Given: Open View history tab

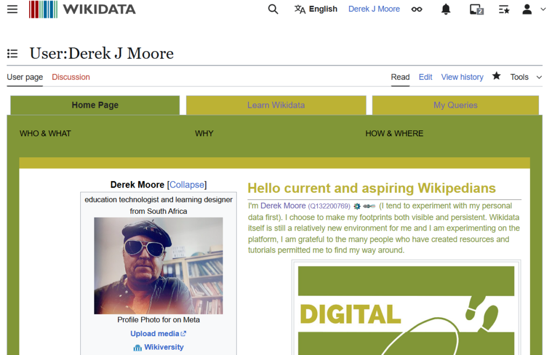Looking at the screenshot, I should [462, 77].
